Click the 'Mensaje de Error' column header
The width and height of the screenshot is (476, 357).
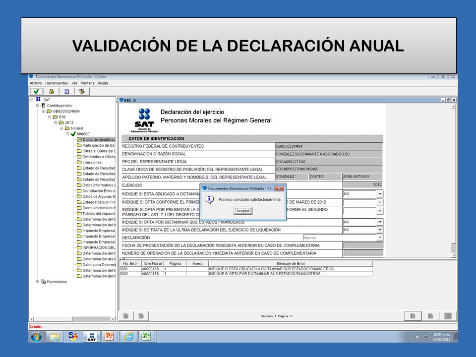coord(291,263)
